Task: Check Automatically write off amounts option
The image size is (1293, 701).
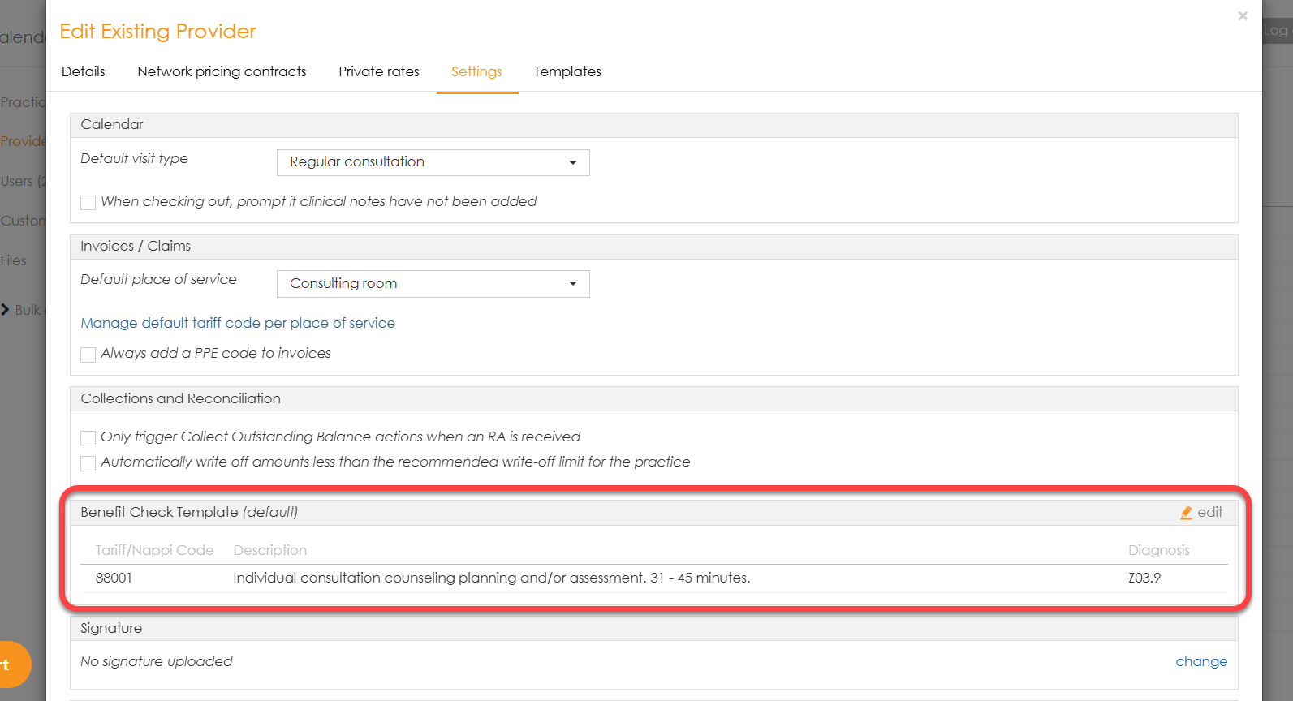Action: click(88, 463)
